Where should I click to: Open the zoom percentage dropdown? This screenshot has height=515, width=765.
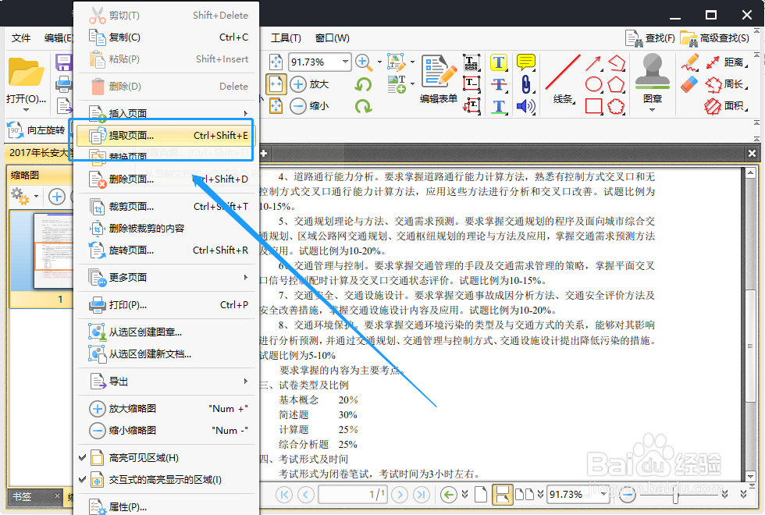point(343,61)
